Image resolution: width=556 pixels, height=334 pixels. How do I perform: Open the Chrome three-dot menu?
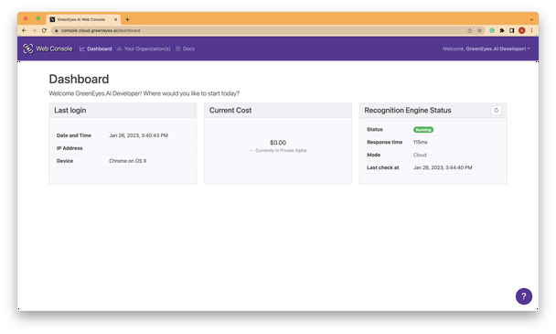[x=531, y=30]
